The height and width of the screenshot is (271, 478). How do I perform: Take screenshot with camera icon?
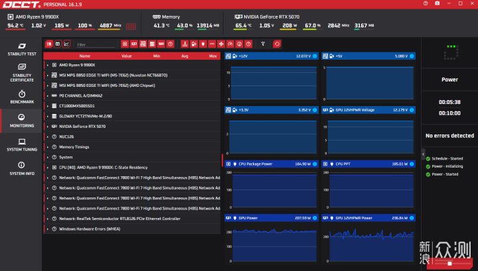(x=437, y=3)
